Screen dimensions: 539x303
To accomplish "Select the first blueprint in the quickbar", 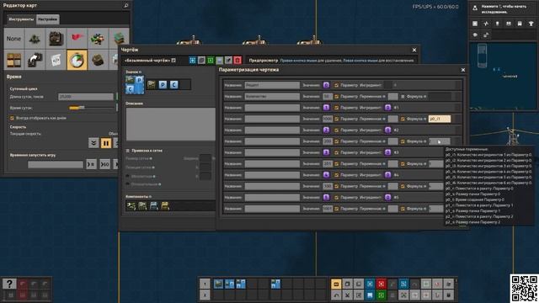I will pyautogui.click(x=218, y=284).
